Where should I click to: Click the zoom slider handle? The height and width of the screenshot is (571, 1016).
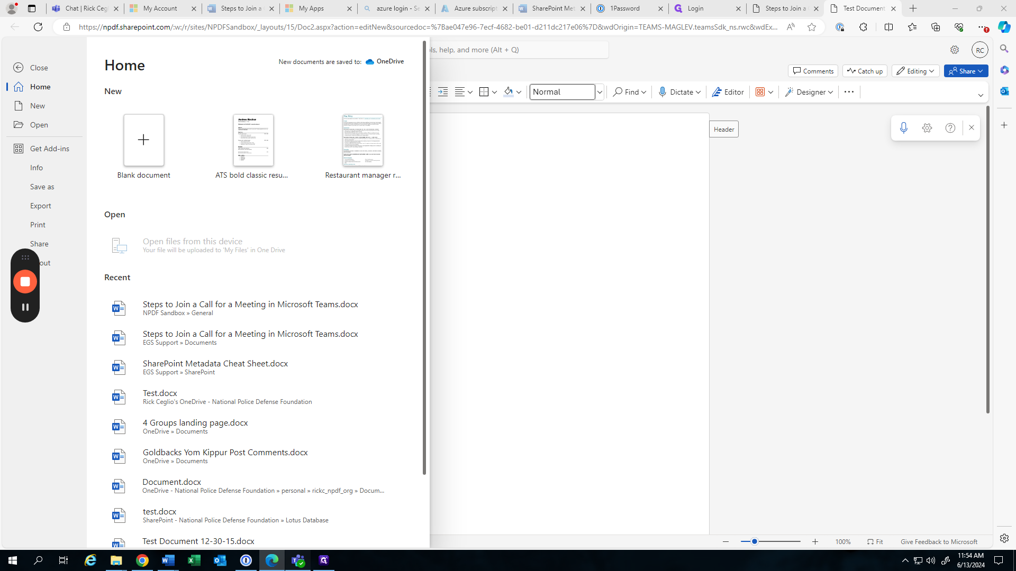click(x=755, y=541)
